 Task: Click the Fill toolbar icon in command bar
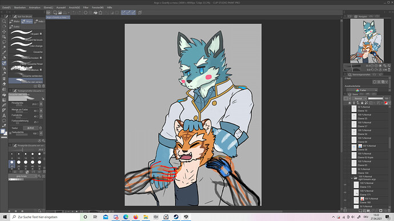click(95, 13)
